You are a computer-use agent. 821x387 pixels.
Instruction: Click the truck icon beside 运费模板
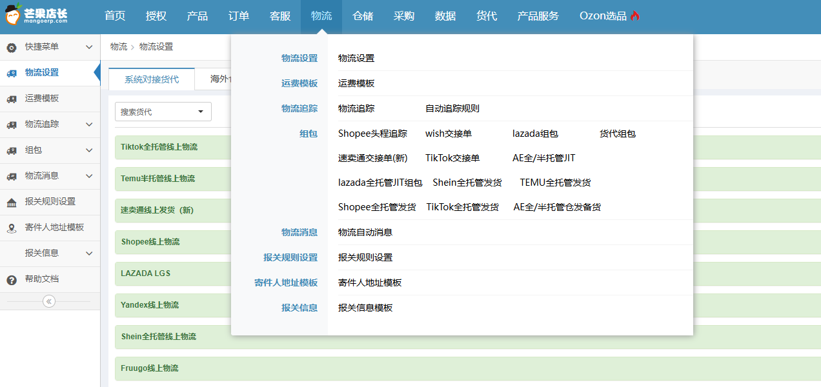[12, 99]
